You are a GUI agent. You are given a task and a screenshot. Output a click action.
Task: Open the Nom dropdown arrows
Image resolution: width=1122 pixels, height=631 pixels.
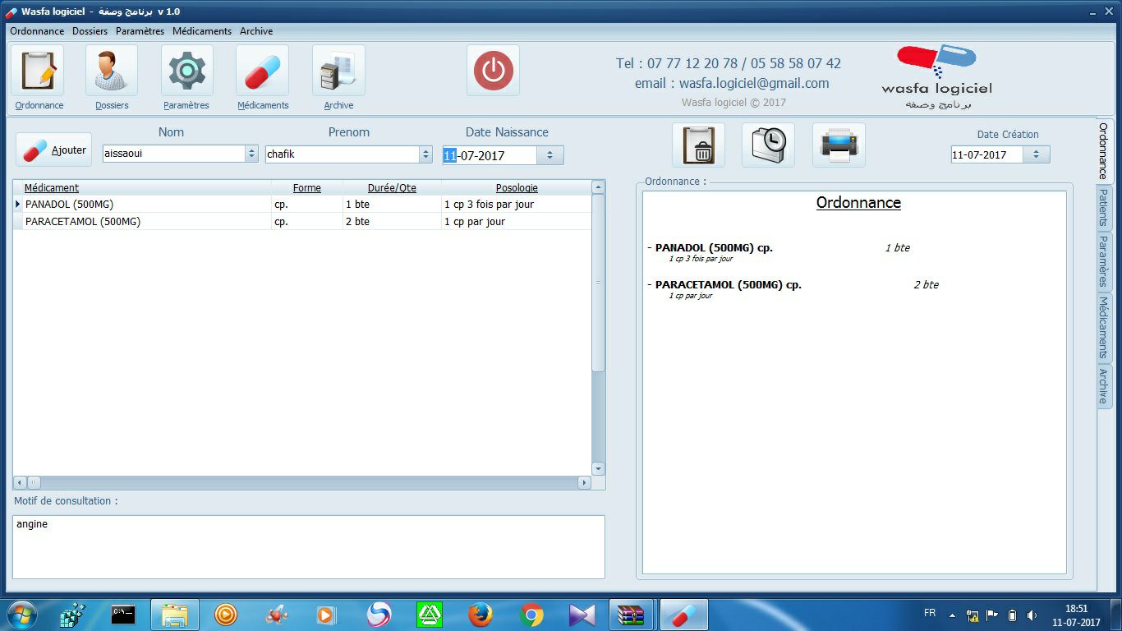(x=251, y=154)
